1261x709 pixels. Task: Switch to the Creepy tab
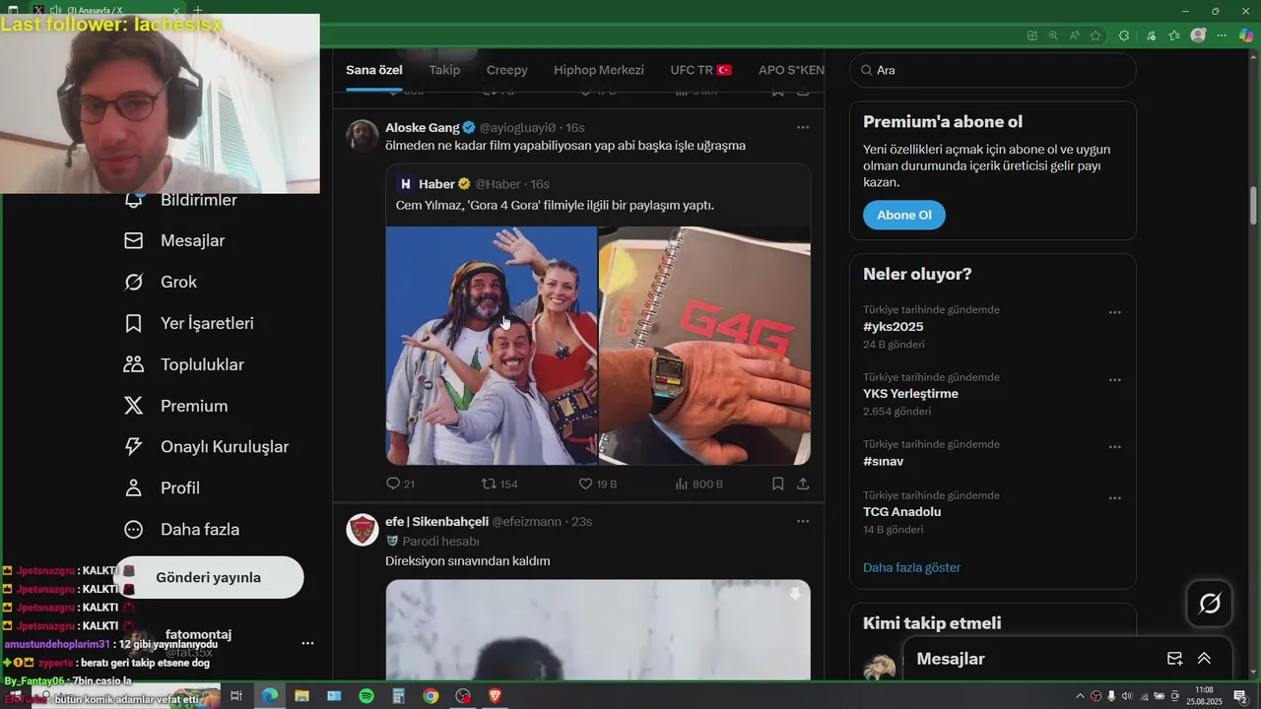[x=506, y=70]
